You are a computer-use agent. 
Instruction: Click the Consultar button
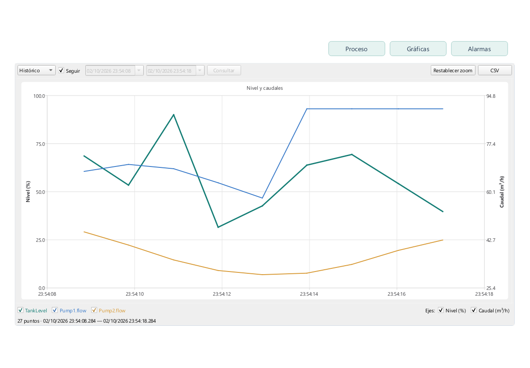[224, 70]
